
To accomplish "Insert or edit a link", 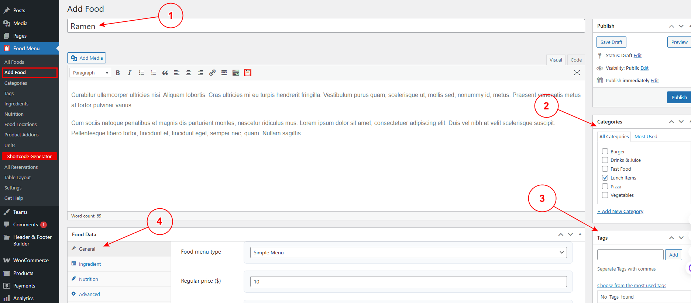I will coord(212,73).
